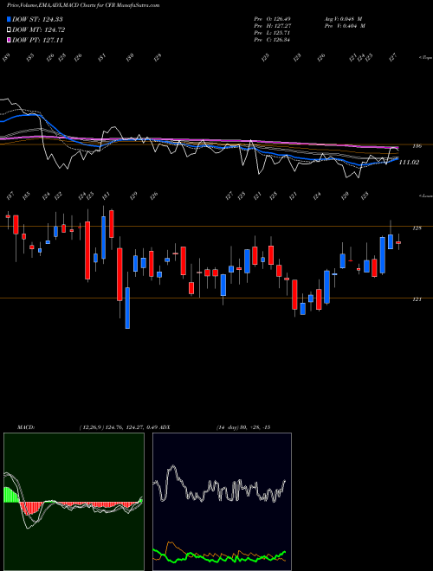Click the MACD '(12,26,9)' parameters text
Screen dimensions: 433x571
[x=92, y=427]
